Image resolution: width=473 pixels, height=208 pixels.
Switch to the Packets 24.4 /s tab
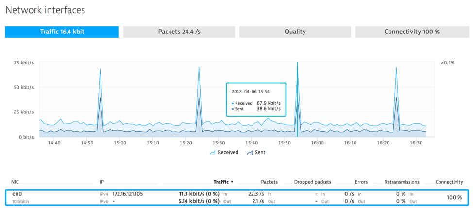coord(179,32)
